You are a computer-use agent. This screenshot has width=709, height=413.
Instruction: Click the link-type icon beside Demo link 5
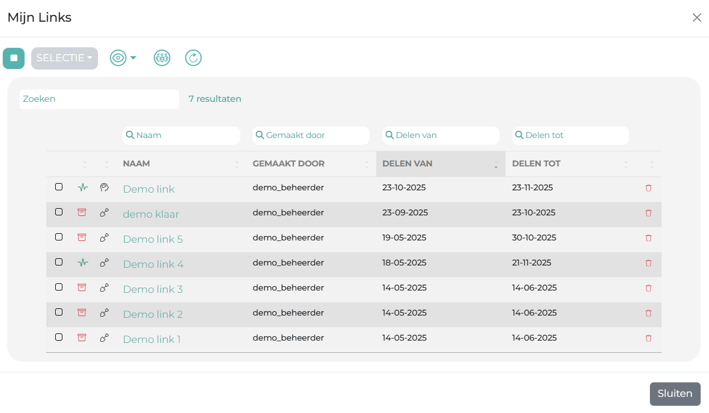tap(104, 238)
